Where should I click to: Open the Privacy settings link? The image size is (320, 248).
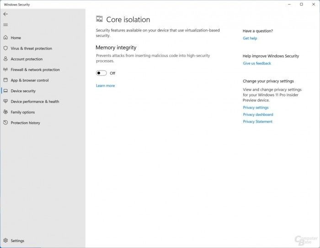(256, 108)
